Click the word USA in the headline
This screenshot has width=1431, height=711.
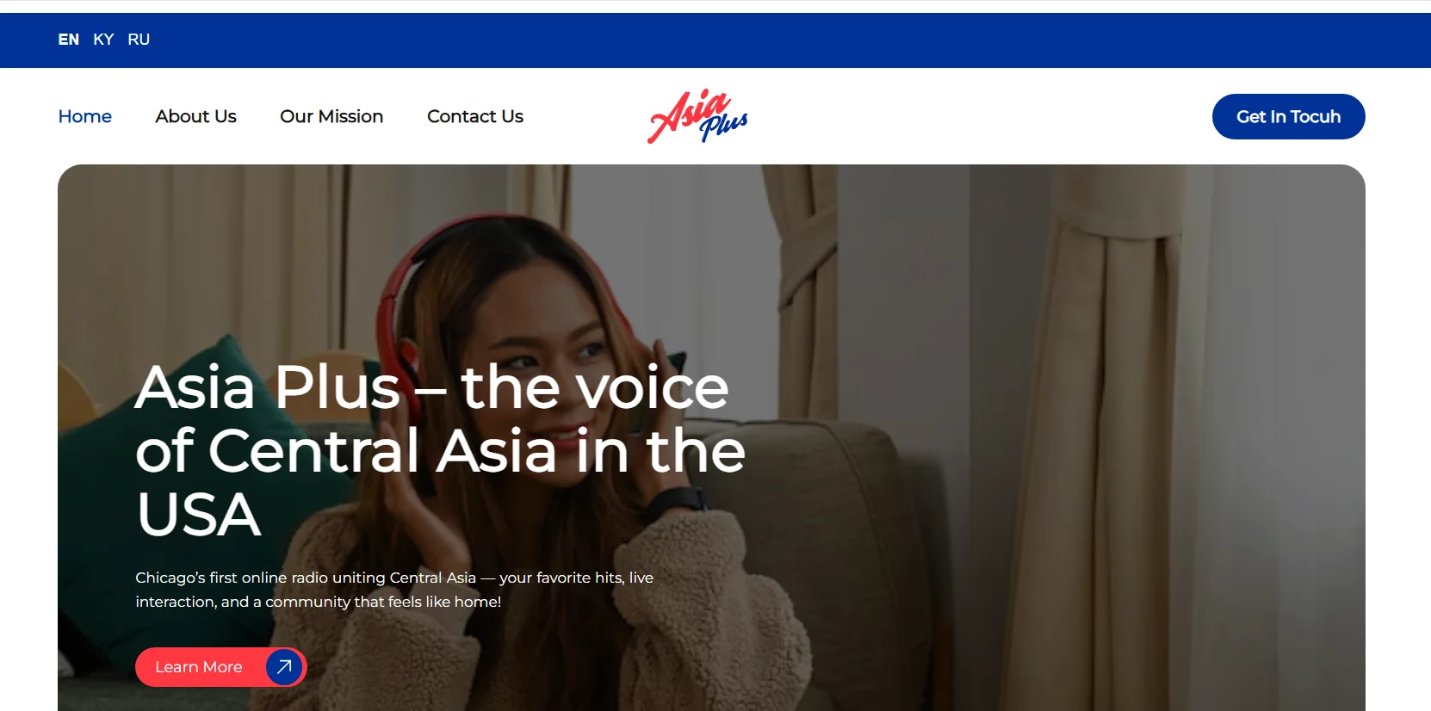point(199,515)
